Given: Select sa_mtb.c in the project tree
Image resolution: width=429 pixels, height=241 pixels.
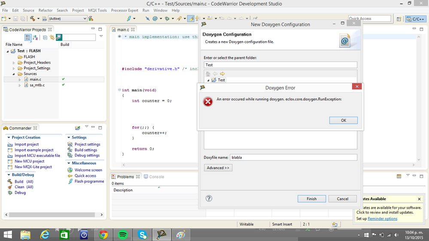Looking at the screenshot, I should [x=37, y=85].
